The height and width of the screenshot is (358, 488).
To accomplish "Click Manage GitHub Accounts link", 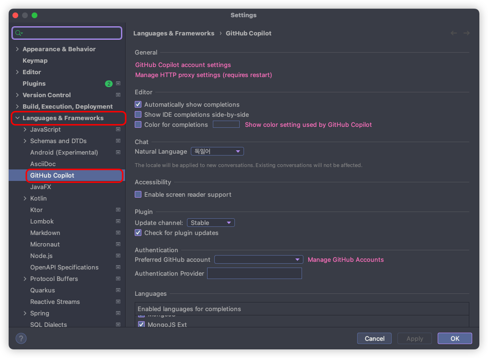I will pos(346,259).
